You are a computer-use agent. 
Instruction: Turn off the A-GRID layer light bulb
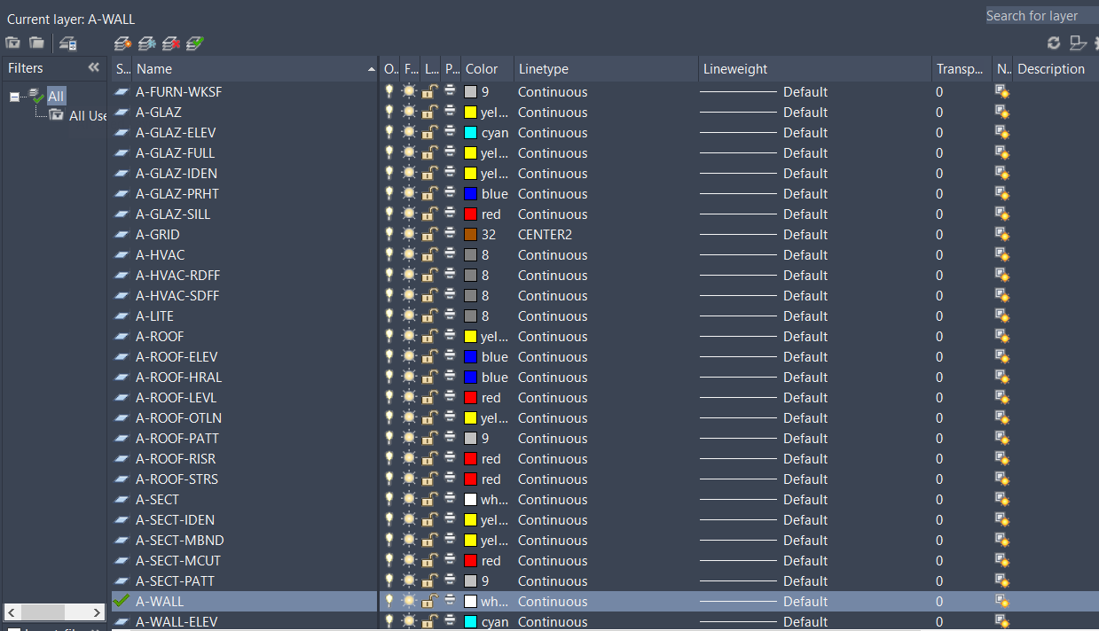point(388,234)
